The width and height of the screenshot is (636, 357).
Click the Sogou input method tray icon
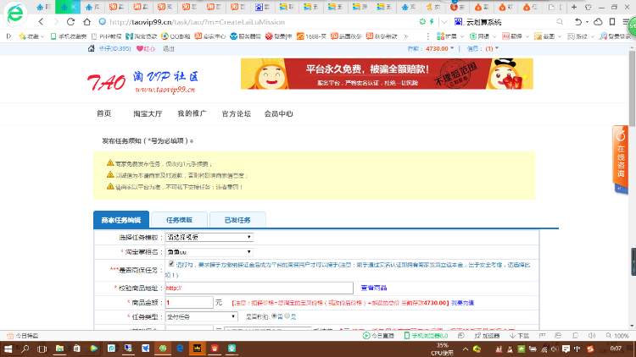coord(590,349)
